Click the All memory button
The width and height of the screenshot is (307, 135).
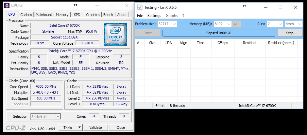(x=236, y=24)
